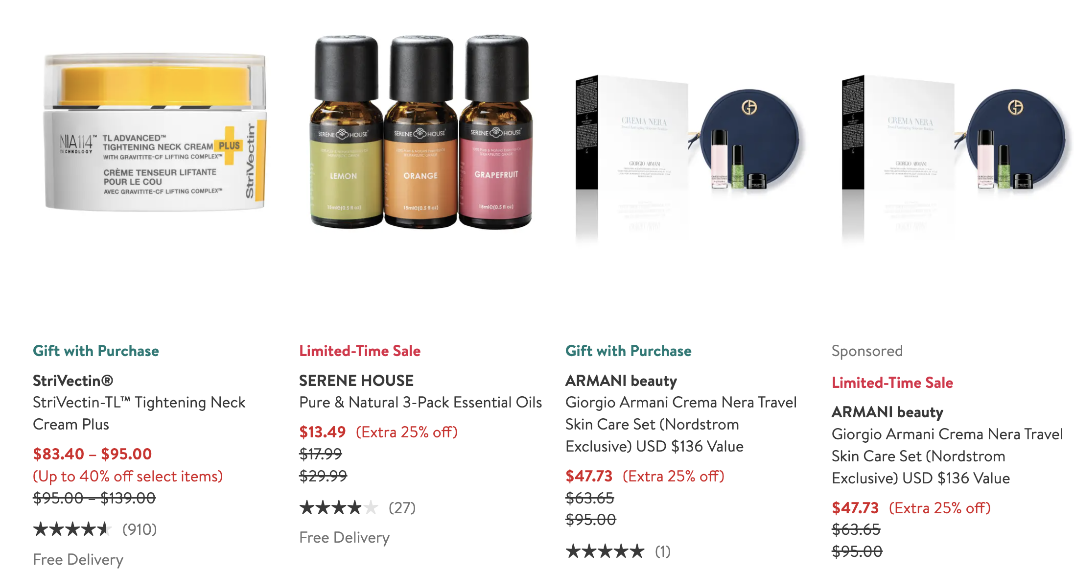Click Limited-Time Sale label above SERENE HOUSE
Viewport: 1074px width, 574px height.
pos(360,351)
